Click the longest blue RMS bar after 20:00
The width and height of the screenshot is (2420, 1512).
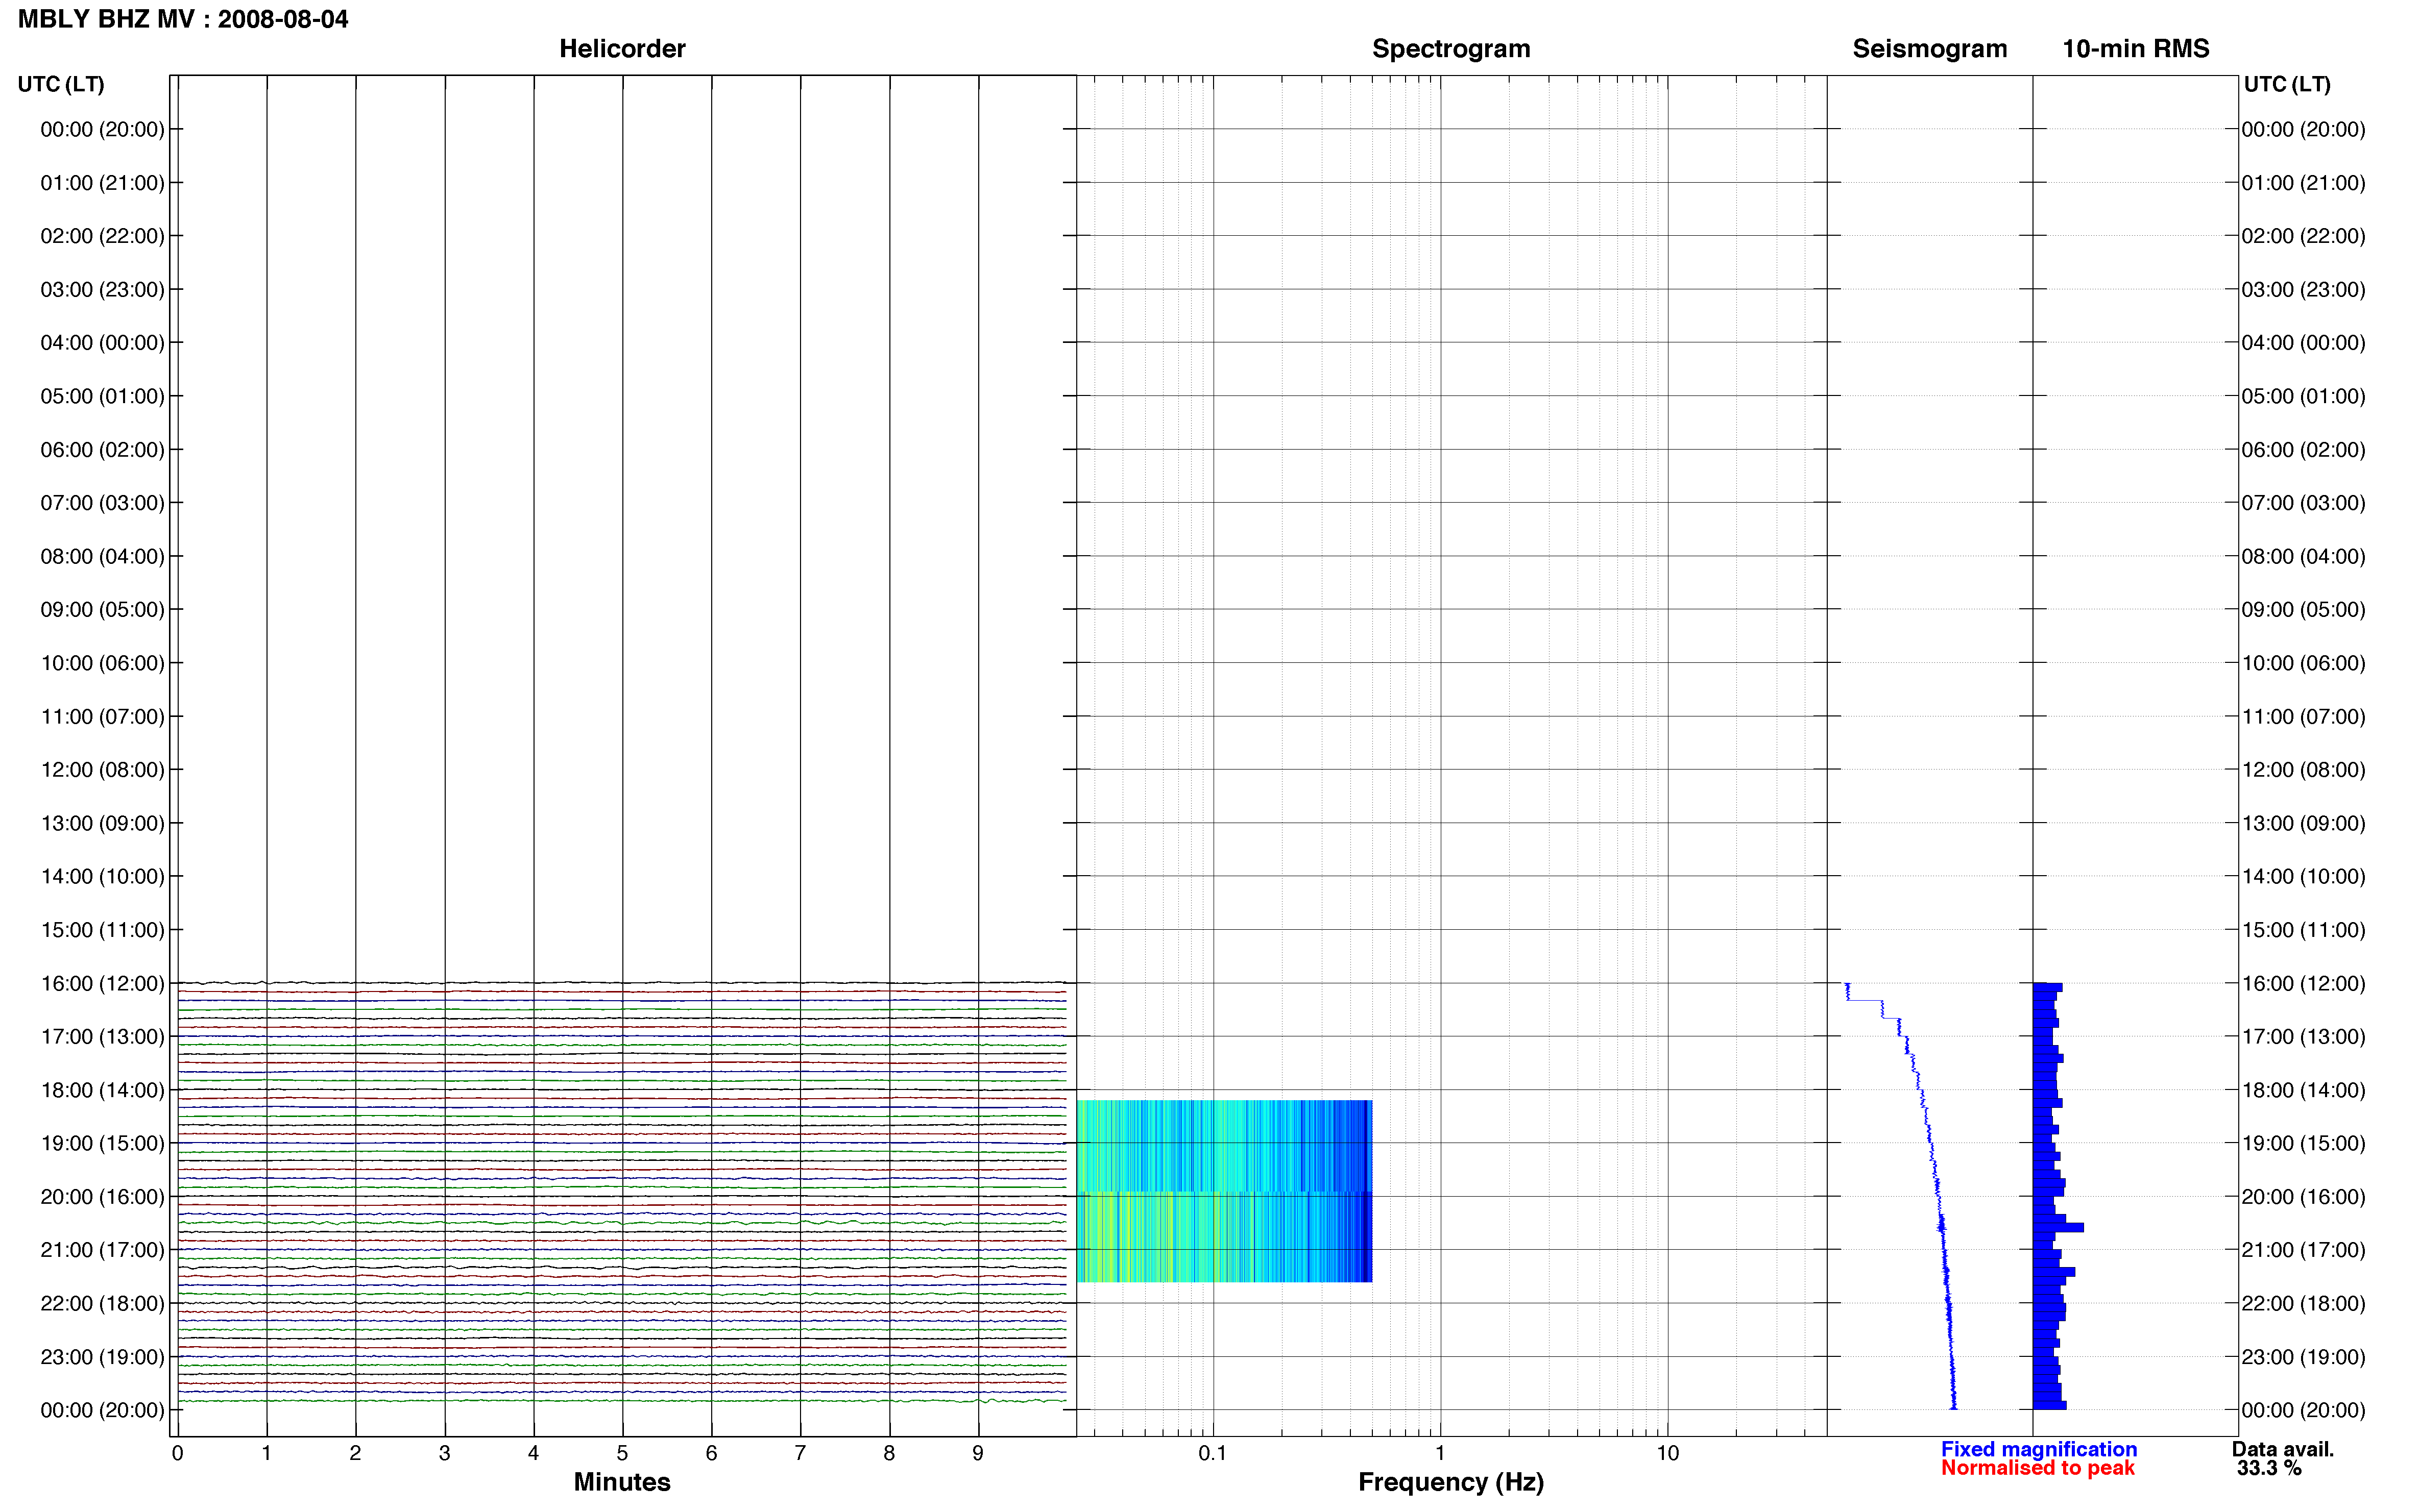[x=2059, y=1227]
